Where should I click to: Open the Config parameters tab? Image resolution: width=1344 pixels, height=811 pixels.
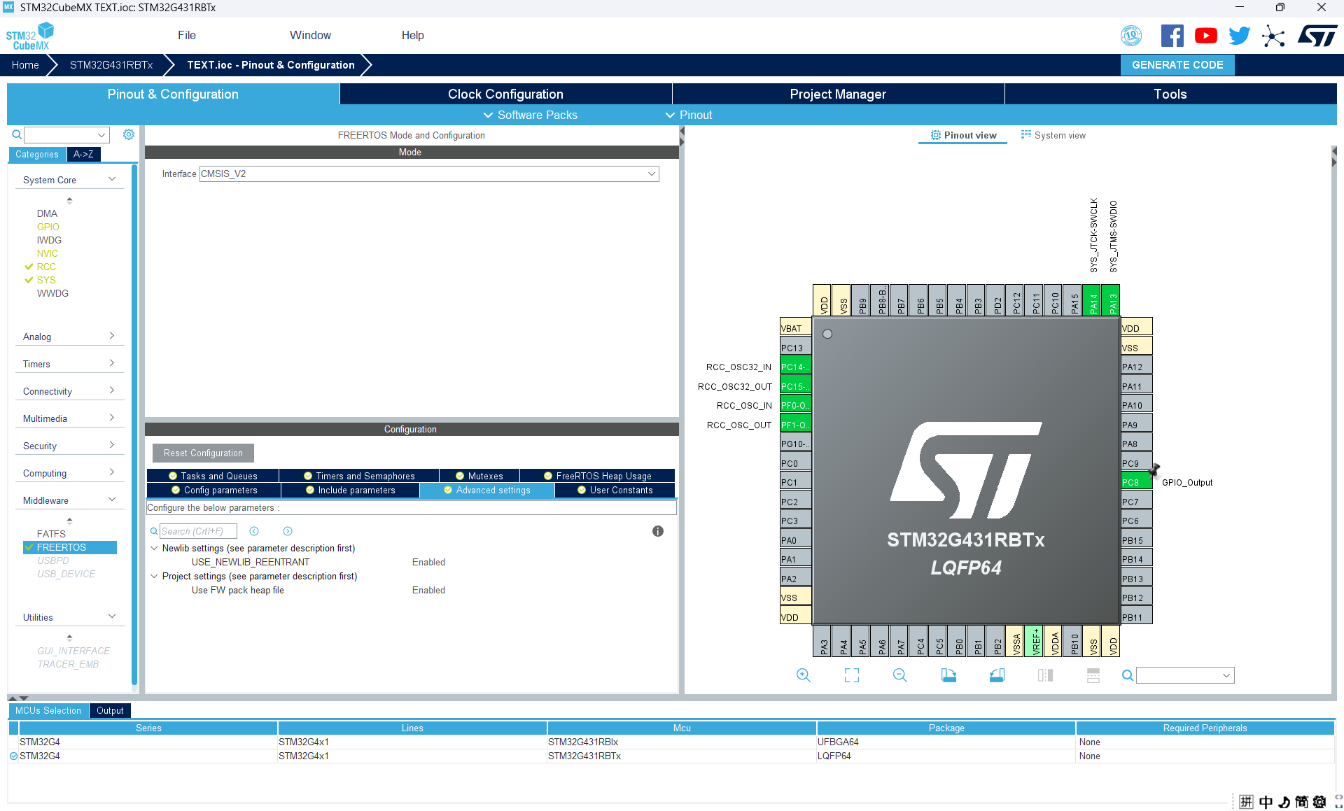213,491
